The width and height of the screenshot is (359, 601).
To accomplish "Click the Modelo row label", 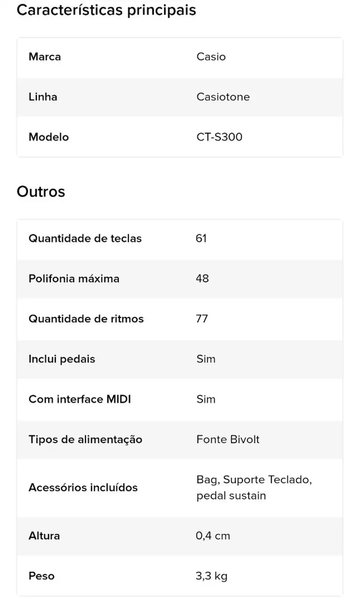I will (48, 137).
